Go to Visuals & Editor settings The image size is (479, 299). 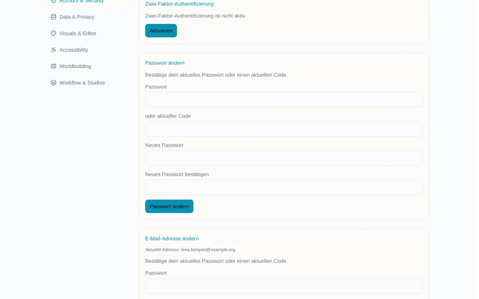[88, 33]
